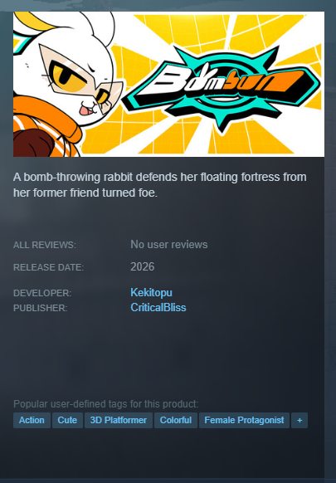Select the Action tag
336x483 pixels.
[32, 420]
